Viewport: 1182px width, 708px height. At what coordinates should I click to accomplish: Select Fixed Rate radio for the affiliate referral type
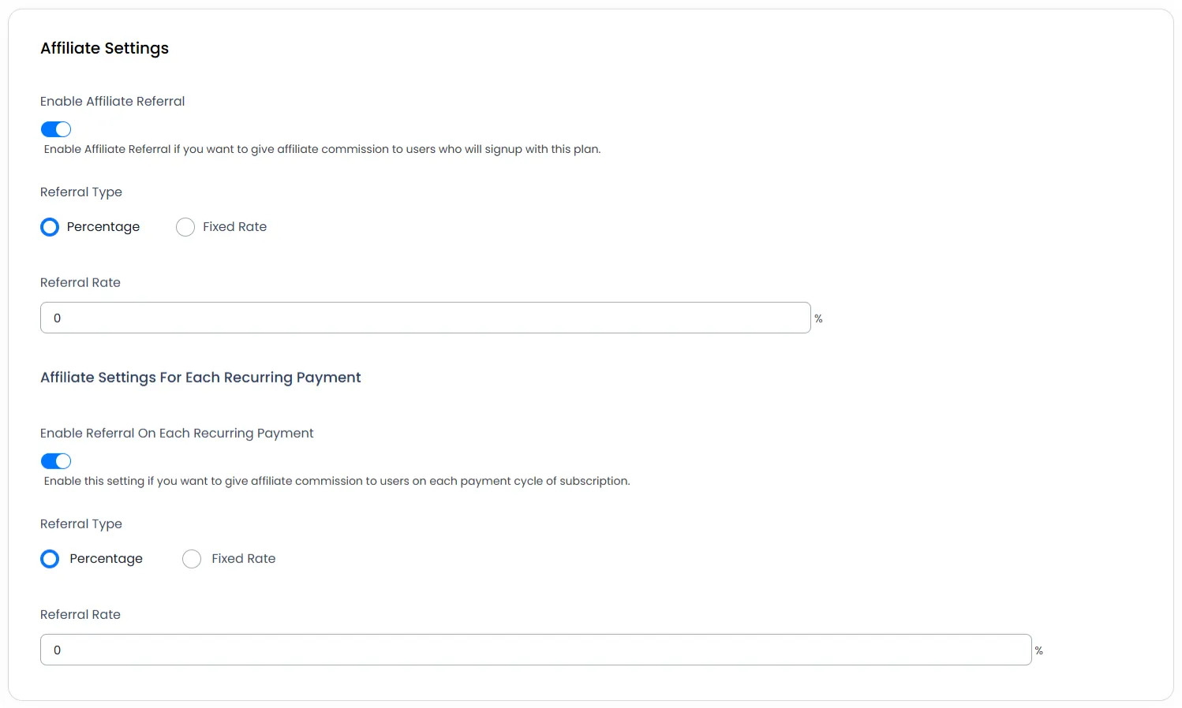click(x=185, y=227)
